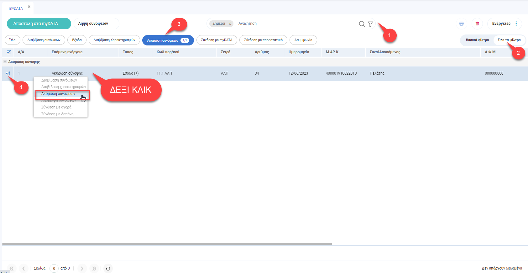This screenshot has height=273, width=528.
Task: Collapse the Ακύρωση σύνοψης group
Action: pos(5,62)
